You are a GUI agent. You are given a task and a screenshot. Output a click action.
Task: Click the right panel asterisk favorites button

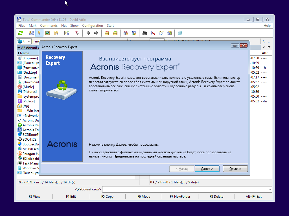264,47
